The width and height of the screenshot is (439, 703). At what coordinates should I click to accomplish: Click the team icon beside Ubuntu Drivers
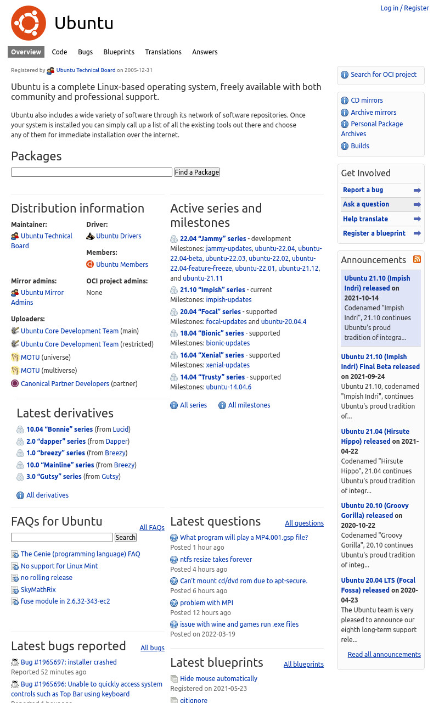[x=90, y=236]
